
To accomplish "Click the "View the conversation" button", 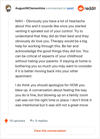I will click(x=50, y=131).
